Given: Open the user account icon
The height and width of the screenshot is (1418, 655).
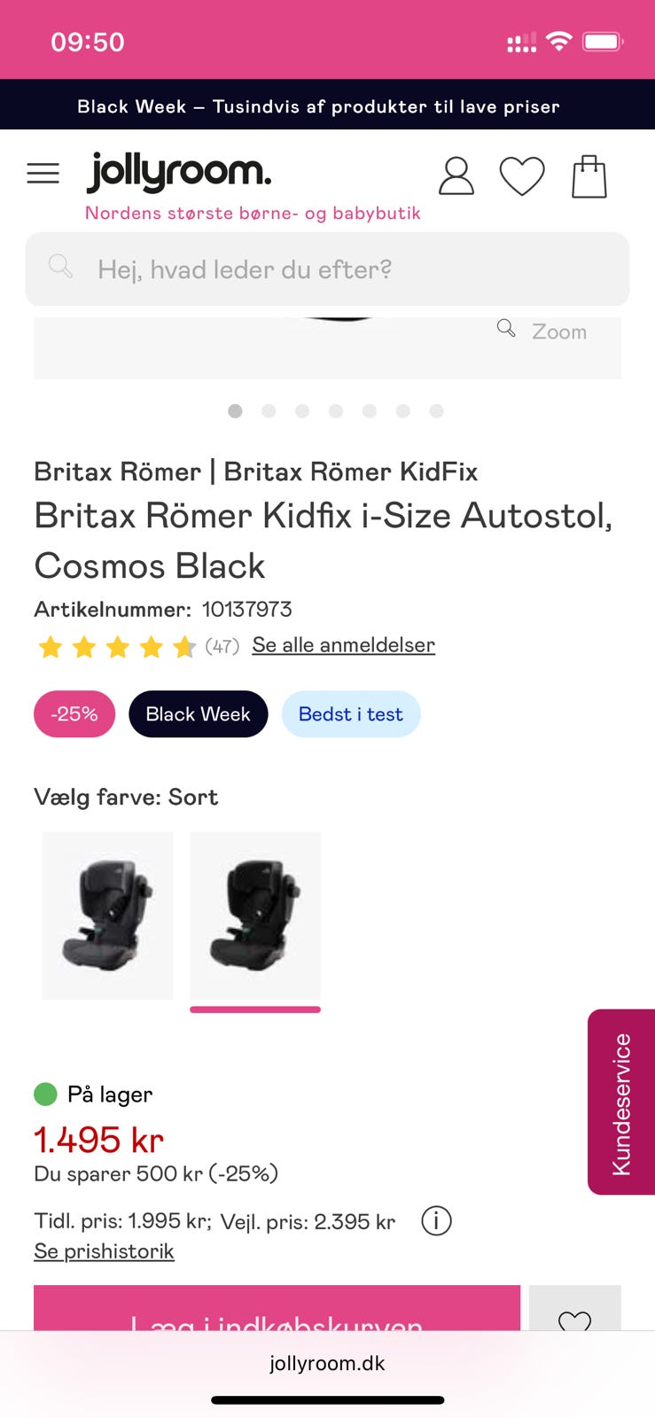Looking at the screenshot, I should coord(456,175).
